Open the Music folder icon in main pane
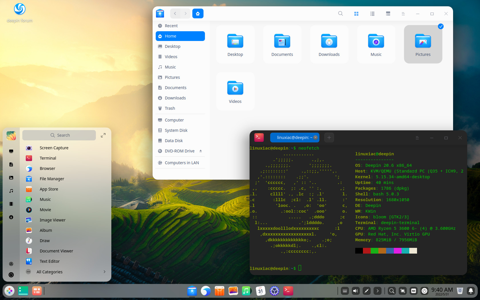 [x=376, y=44]
